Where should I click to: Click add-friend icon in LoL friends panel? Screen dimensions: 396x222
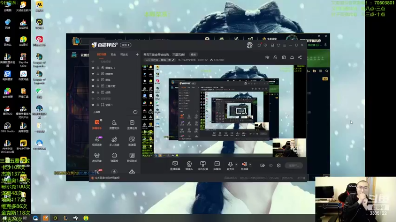(x=308, y=71)
